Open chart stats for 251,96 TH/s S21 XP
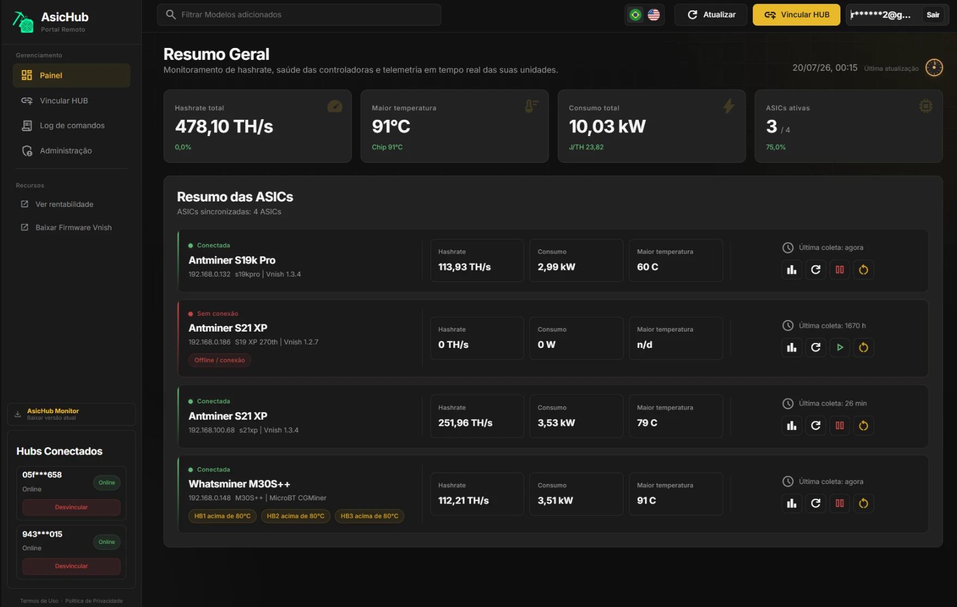Screen dimensions: 957x607 click(791, 426)
